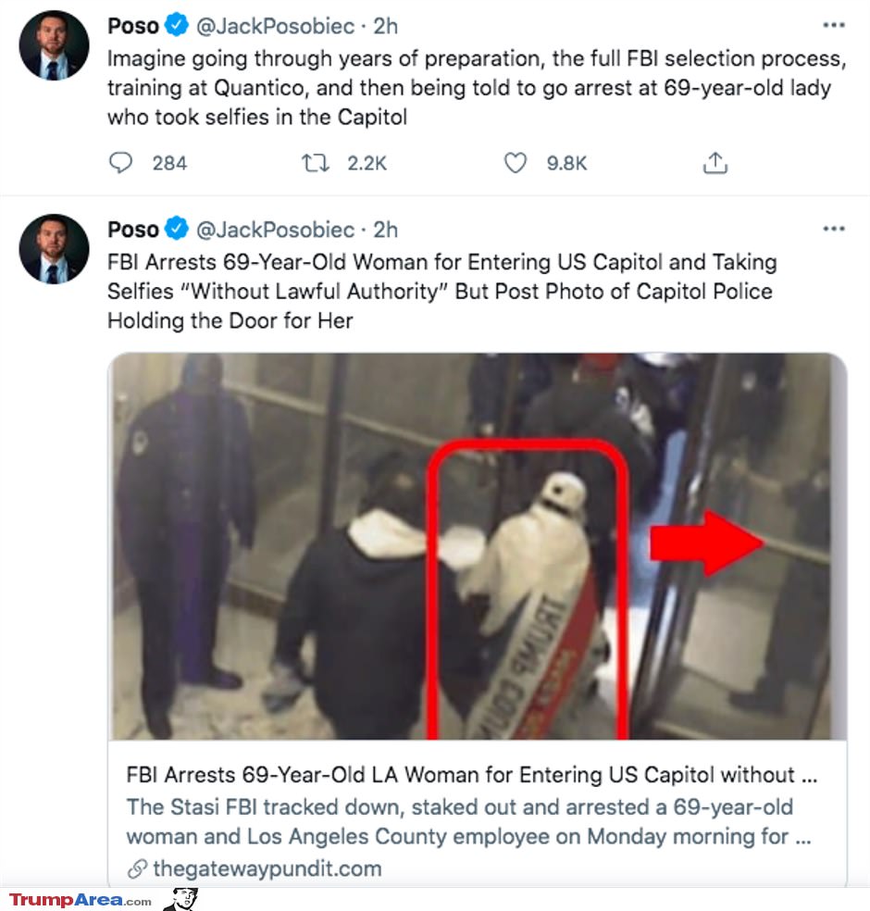Click the reply icon on the first tweet
The width and height of the screenshot is (870, 911).
click(121, 164)
